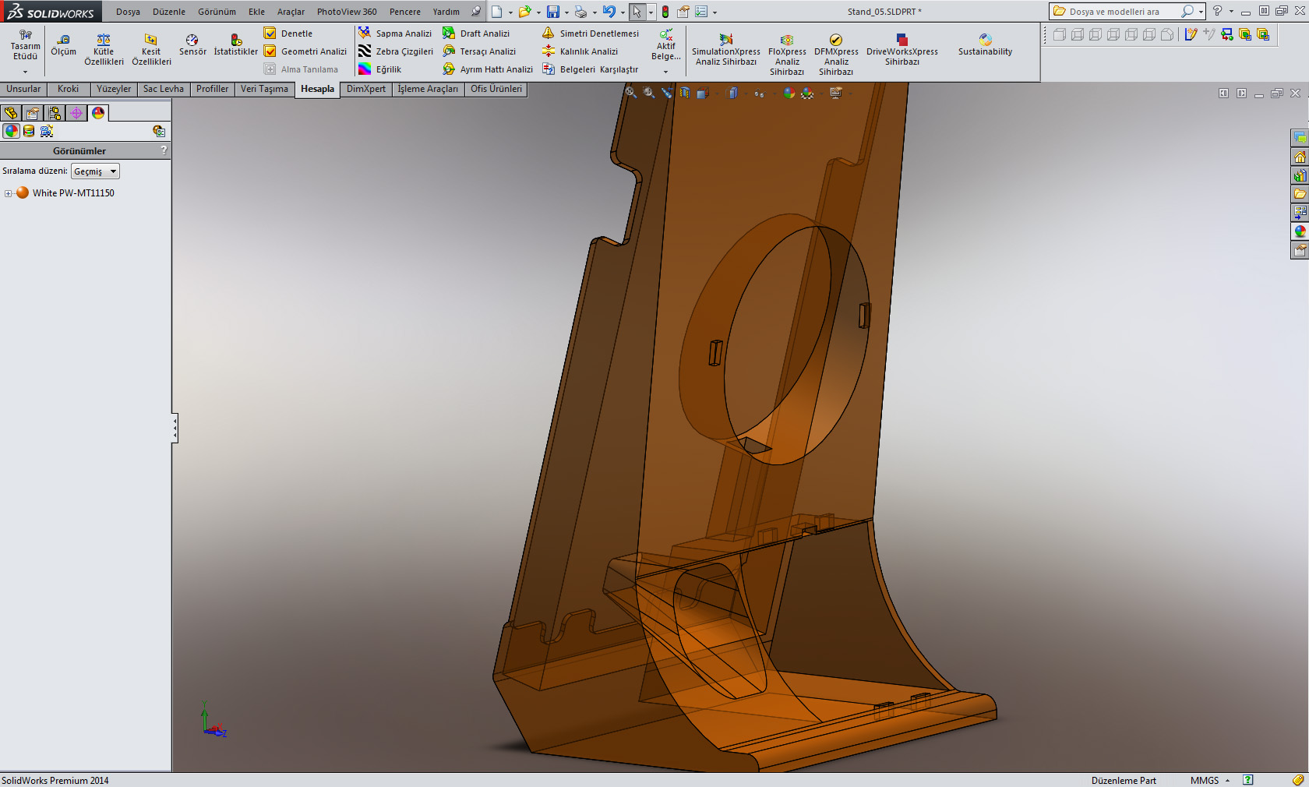Image resolution: width=1309 pixels, height=787 pixels.
Task: Run Draft Analizi tool
Action: (476, 34)
